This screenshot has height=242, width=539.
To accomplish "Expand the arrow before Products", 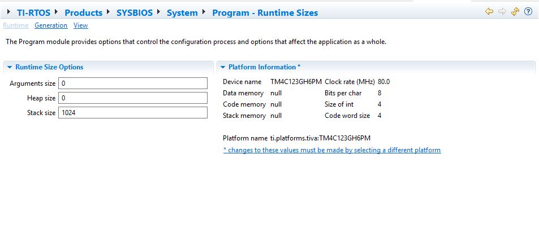I will click(57, 12).
